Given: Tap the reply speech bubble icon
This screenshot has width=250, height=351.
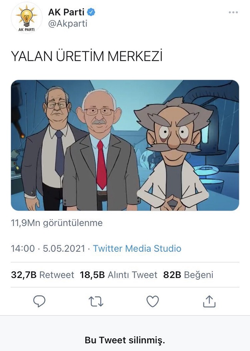Looking at the screenshot, I should pos(39,301).
